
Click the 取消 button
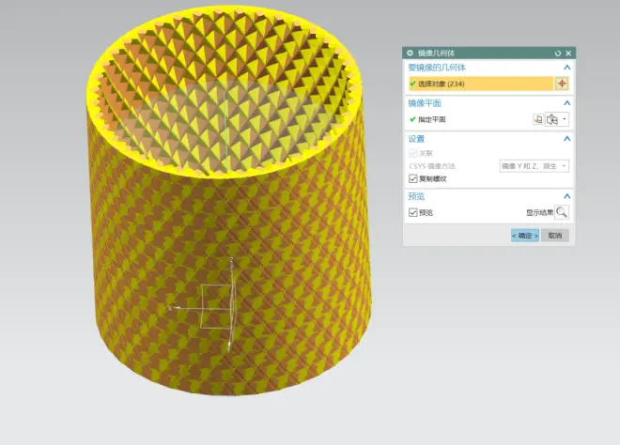click(555, 236)
